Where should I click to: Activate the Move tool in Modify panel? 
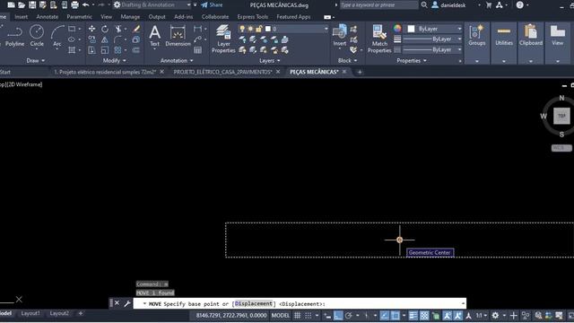(x=91, y=29)
